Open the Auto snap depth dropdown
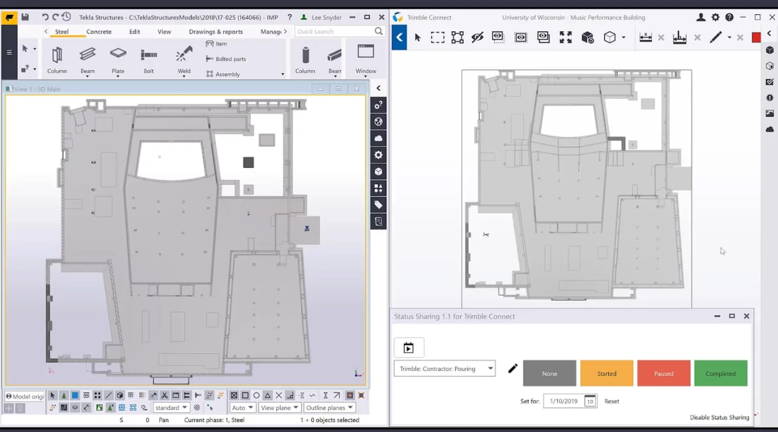This screenshot has height=432, width=778. [x=242, y=408]
